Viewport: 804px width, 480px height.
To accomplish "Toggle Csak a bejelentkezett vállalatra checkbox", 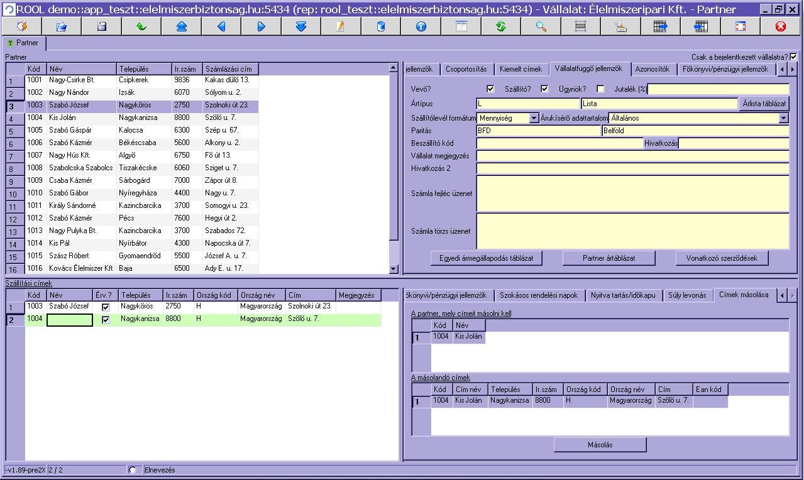I will [793, 57].
